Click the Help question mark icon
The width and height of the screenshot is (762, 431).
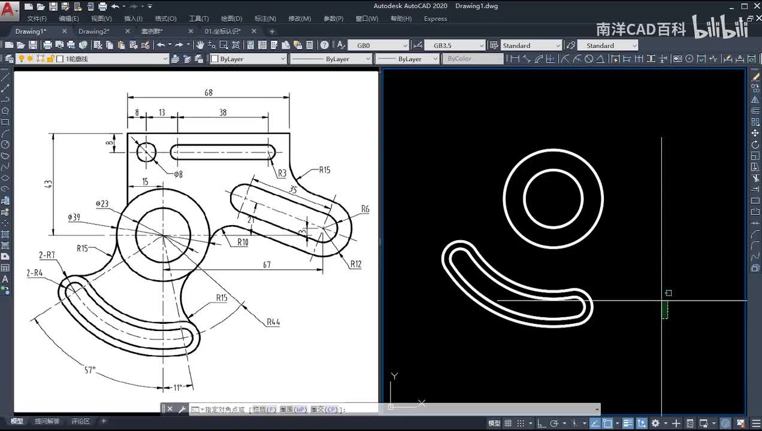coord(324,45)
